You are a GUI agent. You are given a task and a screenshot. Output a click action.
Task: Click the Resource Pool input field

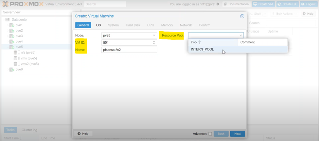click(213, 35)
